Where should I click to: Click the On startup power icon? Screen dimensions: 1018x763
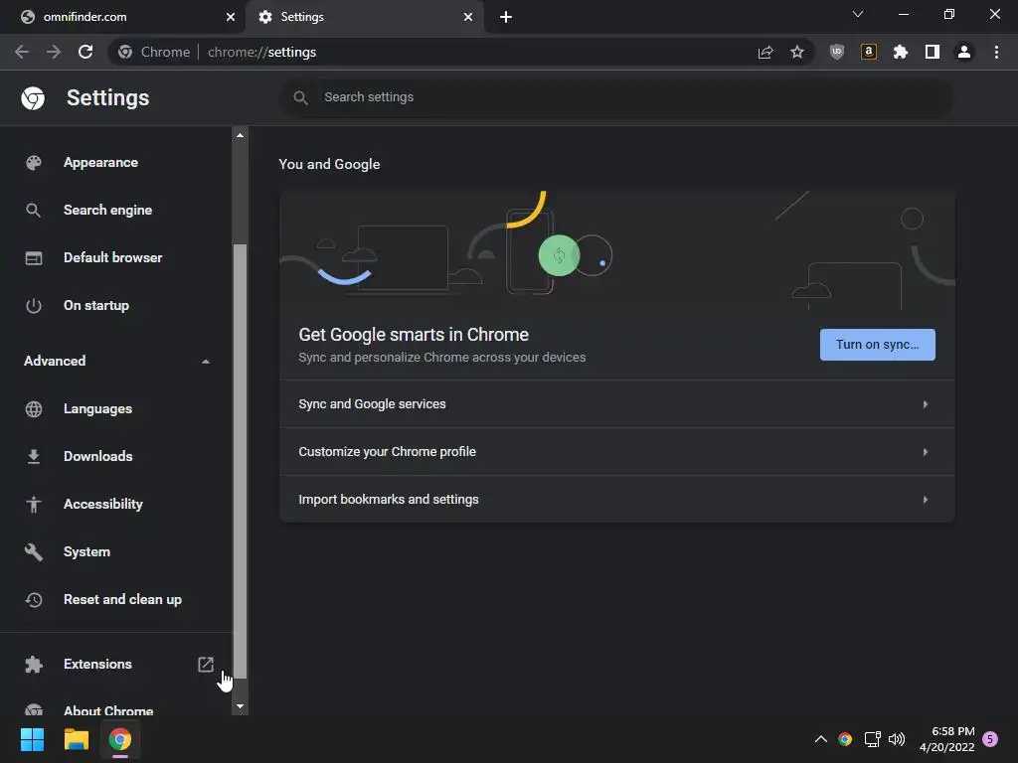(33, 306)
